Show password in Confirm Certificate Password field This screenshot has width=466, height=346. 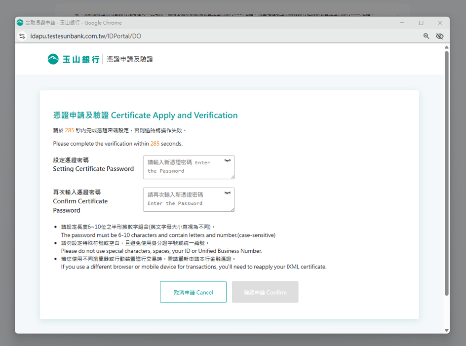[228, 193]
